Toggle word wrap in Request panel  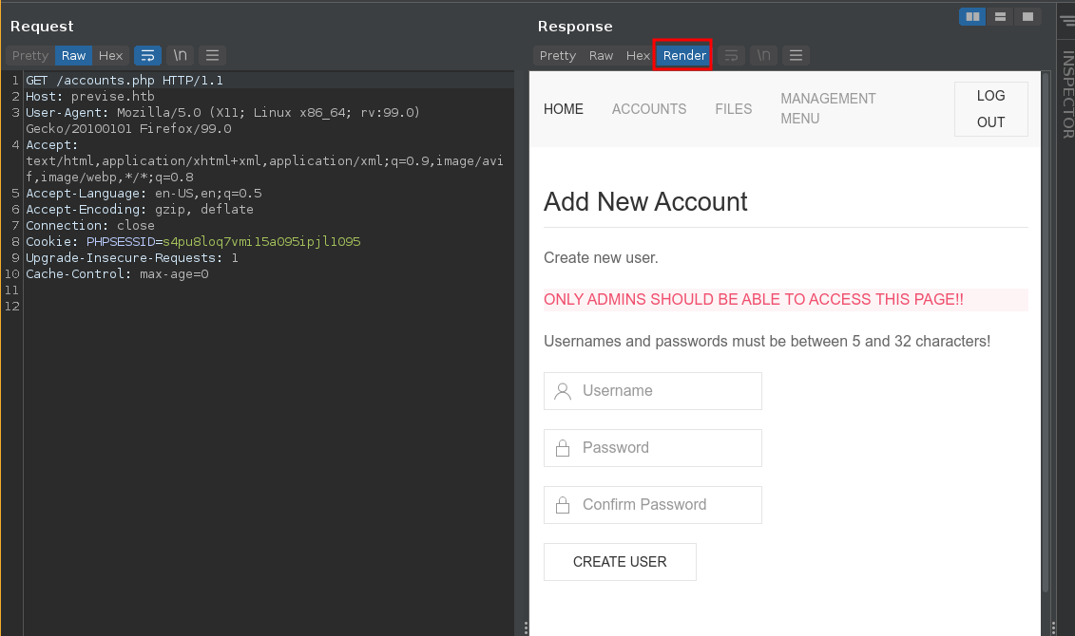[147, 56]
